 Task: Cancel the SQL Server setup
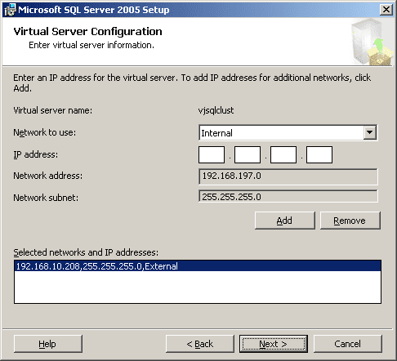[348, 344]
